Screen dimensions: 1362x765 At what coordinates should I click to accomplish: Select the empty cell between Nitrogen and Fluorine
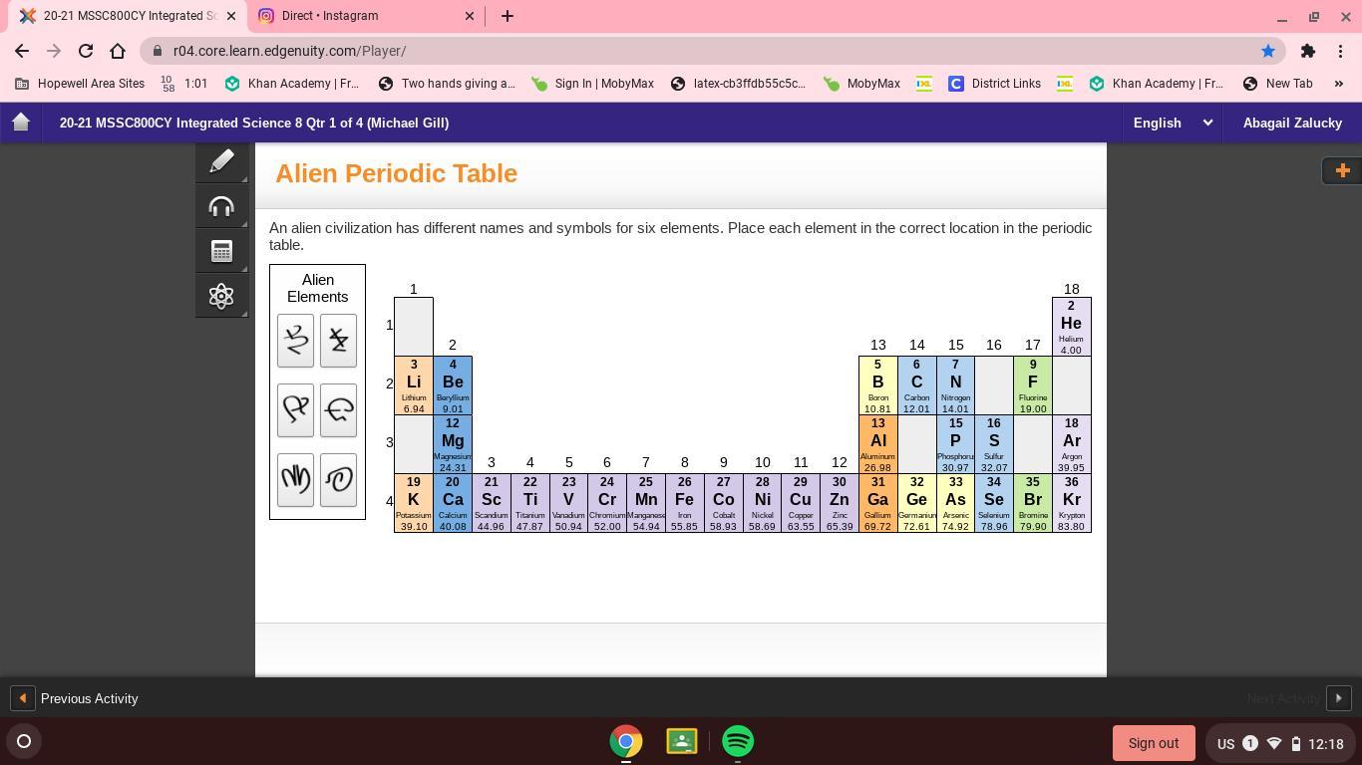993,385
